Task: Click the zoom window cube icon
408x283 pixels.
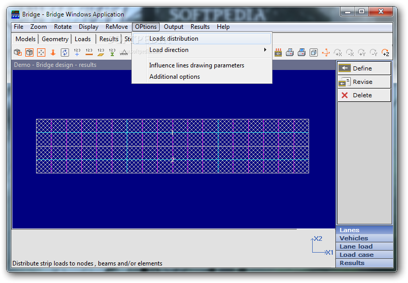Action: (x=18, y=52)
